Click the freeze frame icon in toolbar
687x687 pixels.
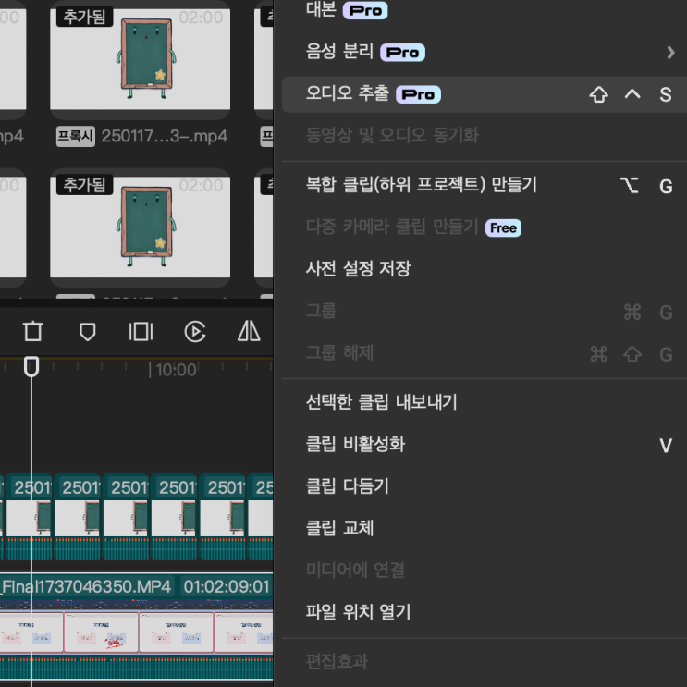click(141, 331)
